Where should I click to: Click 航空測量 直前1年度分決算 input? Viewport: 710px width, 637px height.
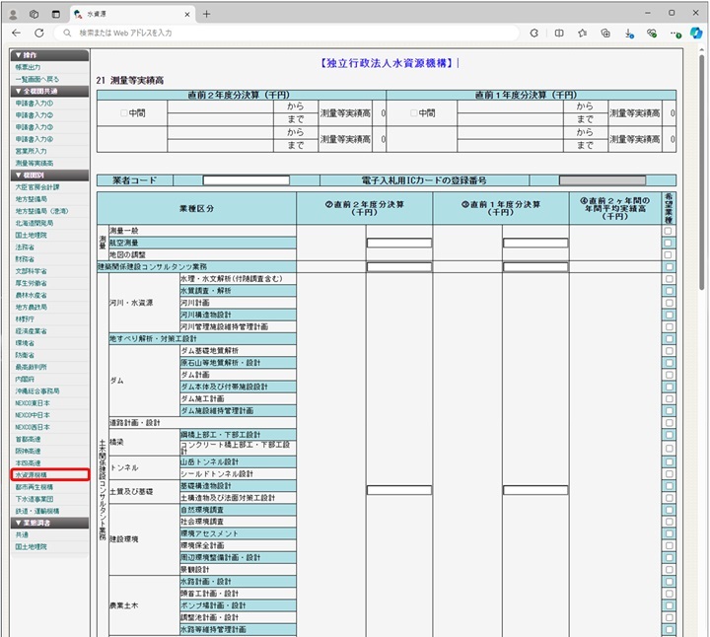point(535,244)
